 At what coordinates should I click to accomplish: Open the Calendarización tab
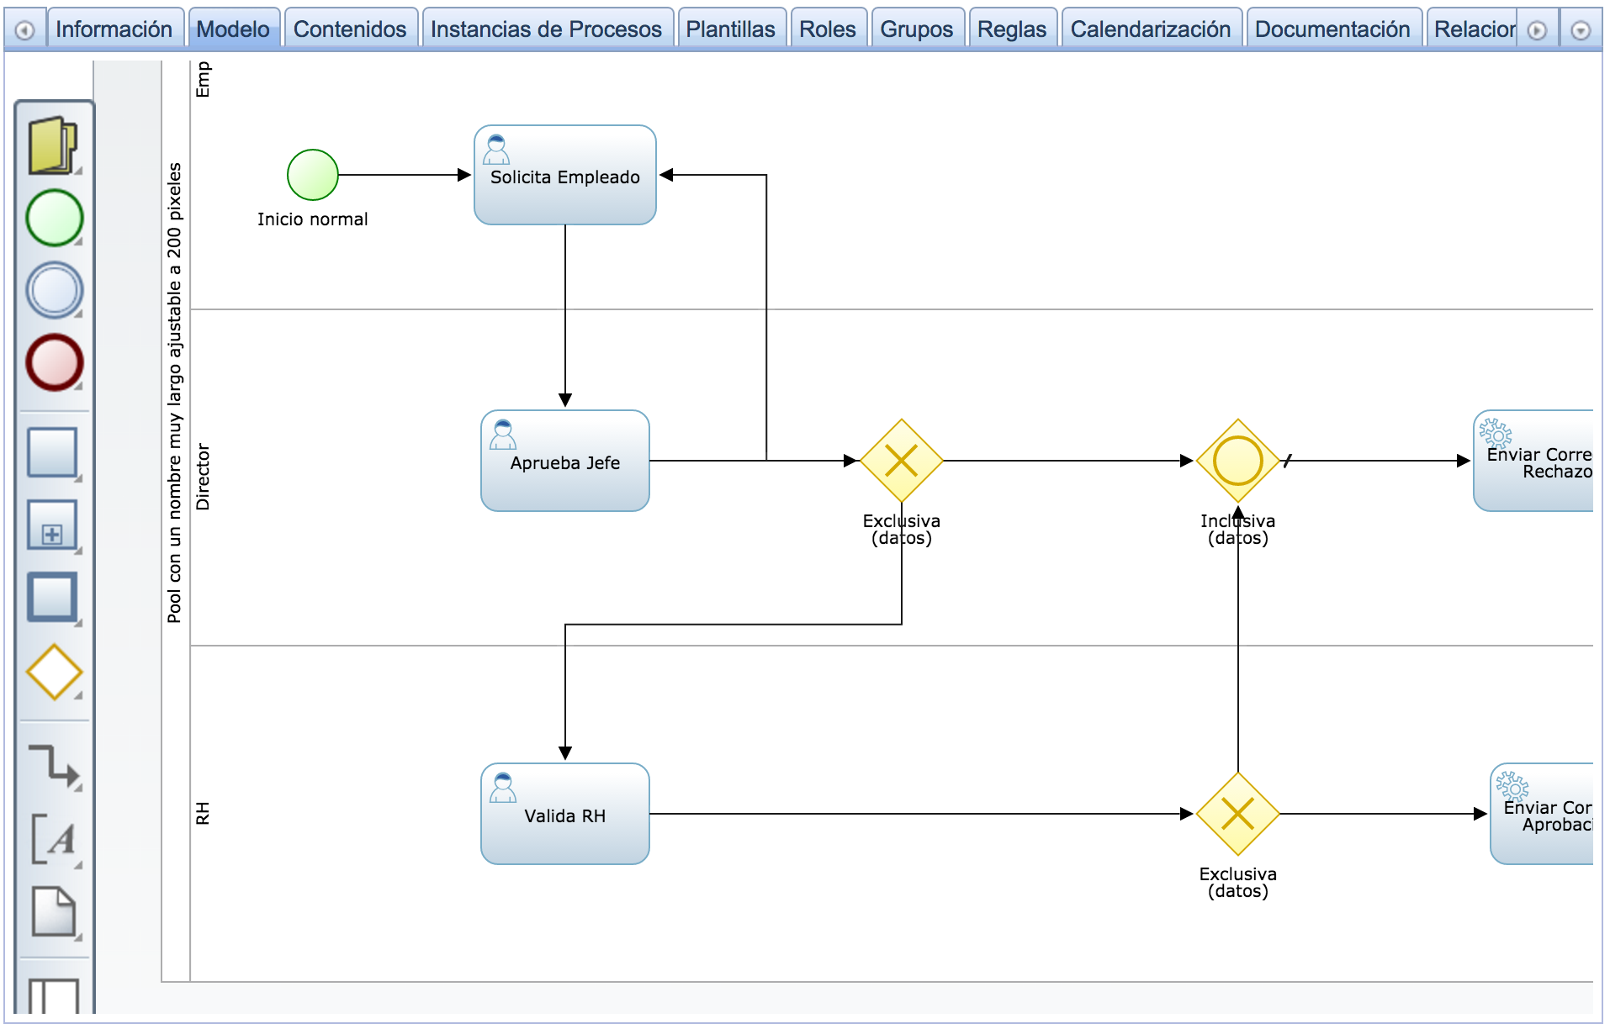[1151, 29]
